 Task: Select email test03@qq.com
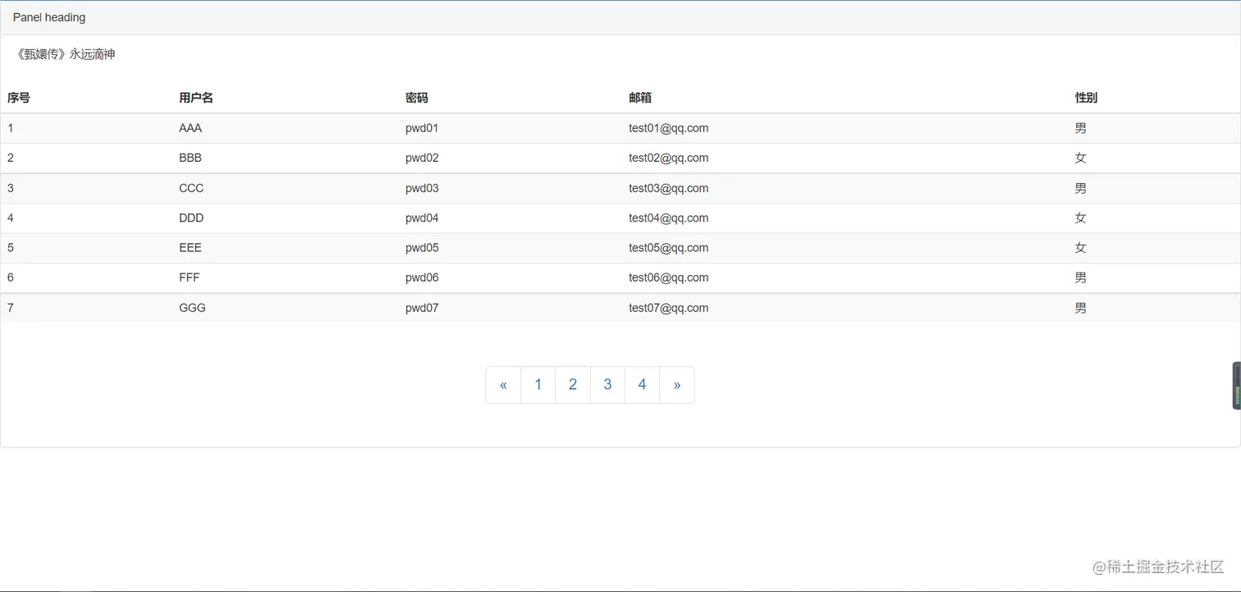pyautogui.click(x=669, y=188)
